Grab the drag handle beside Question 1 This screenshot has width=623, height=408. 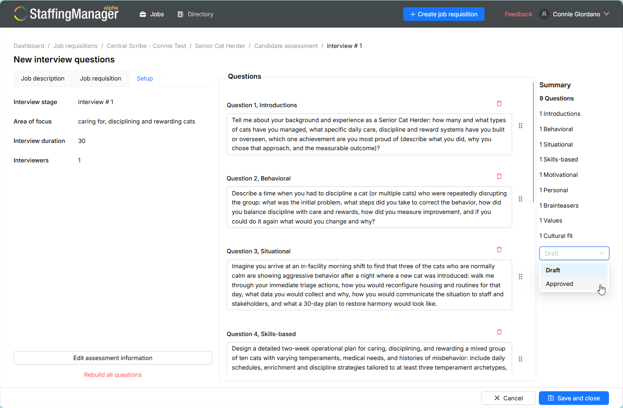click(520, 126)
